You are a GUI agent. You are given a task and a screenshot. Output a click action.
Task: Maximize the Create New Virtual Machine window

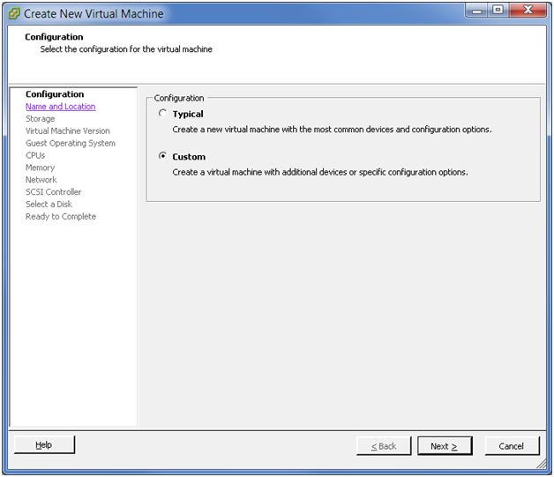coord(498,11)
